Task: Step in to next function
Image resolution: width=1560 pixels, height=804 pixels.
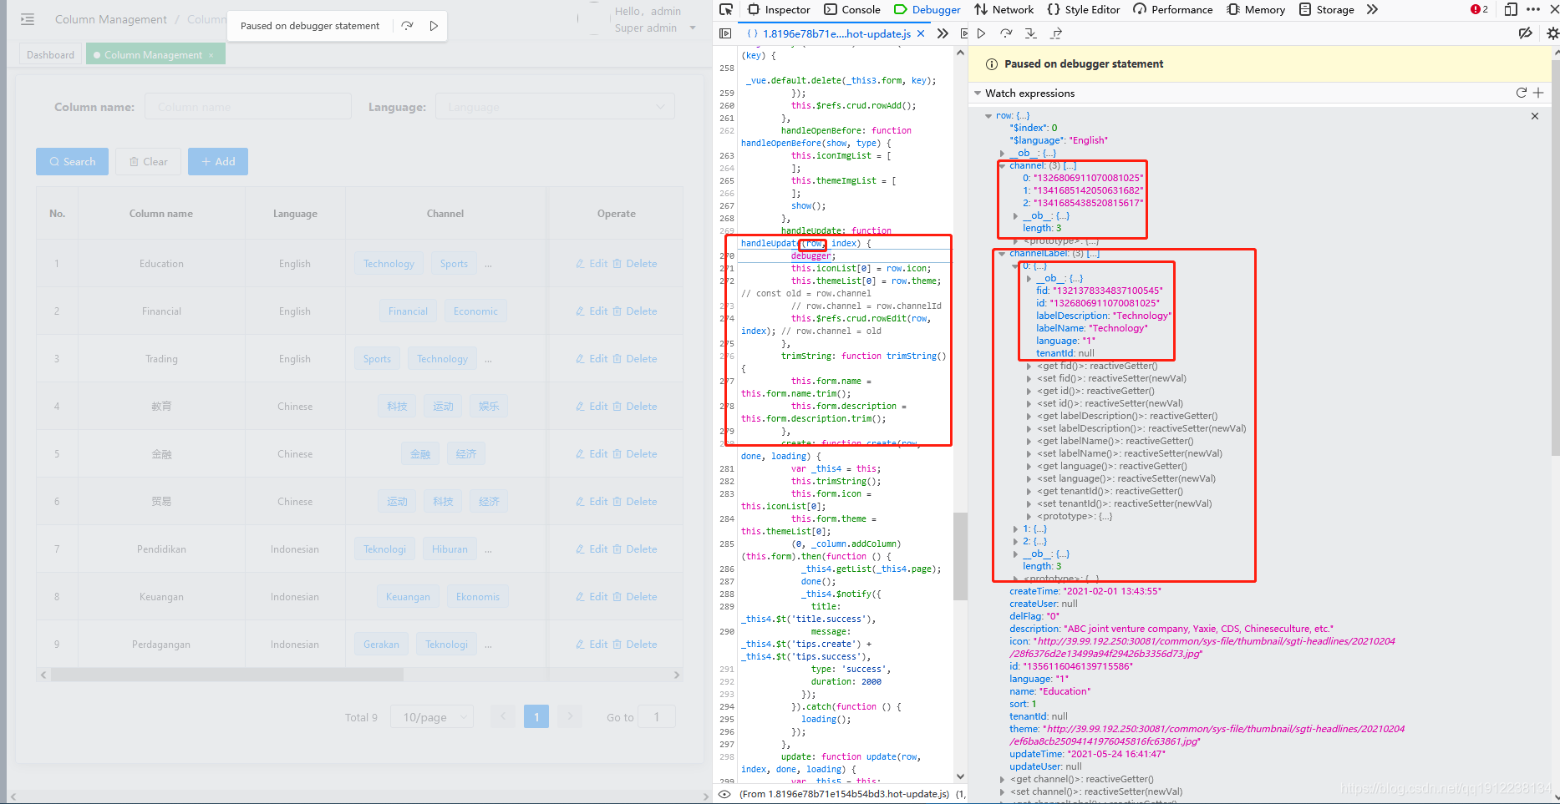Action: point(1030,33)
